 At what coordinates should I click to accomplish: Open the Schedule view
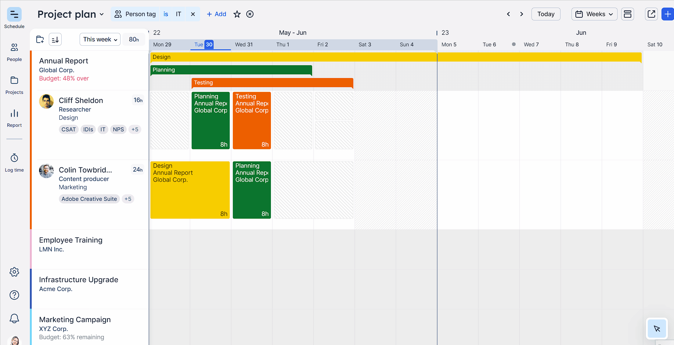click(14, 17)
